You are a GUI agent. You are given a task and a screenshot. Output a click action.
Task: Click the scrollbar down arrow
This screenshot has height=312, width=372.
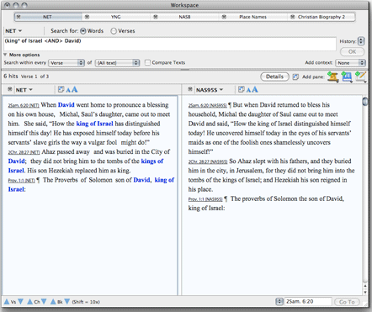pos(365,292)
